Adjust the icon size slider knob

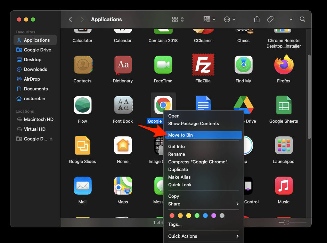point(286,222)
